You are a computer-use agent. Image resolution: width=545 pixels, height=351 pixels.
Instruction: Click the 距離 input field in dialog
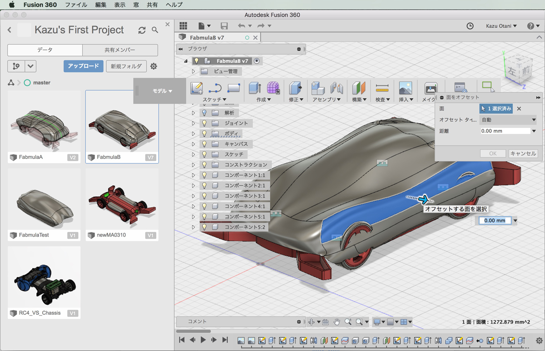pos(505,131)
